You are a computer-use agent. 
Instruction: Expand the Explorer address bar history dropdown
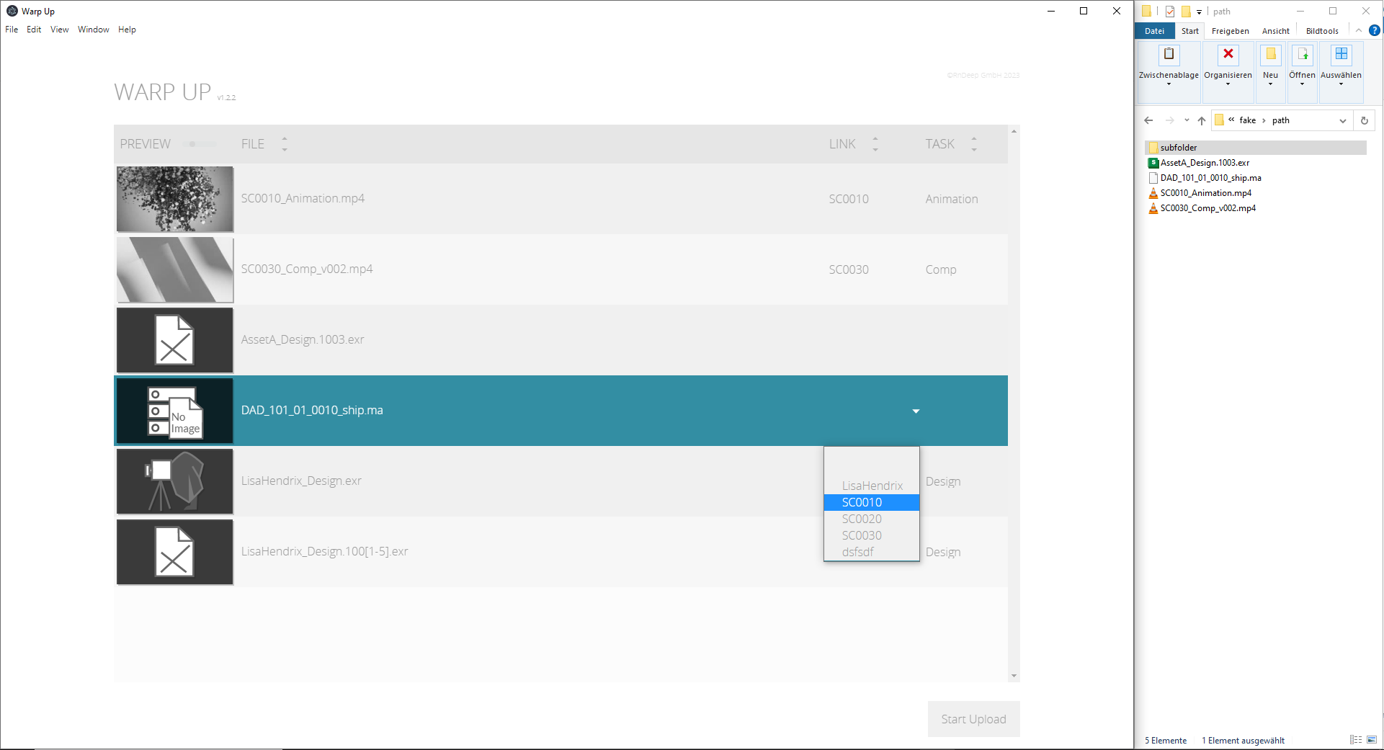click(1342, 121)
